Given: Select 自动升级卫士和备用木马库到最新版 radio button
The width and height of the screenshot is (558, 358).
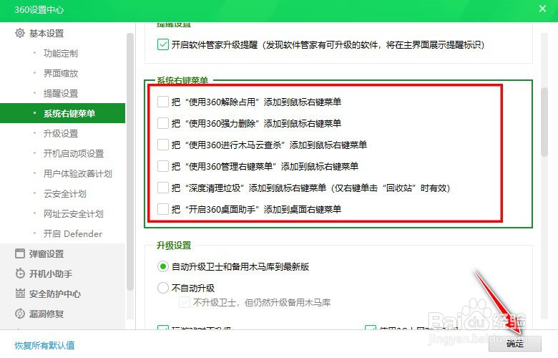Looking at the screenshot, I should click(x=163, y=266).
